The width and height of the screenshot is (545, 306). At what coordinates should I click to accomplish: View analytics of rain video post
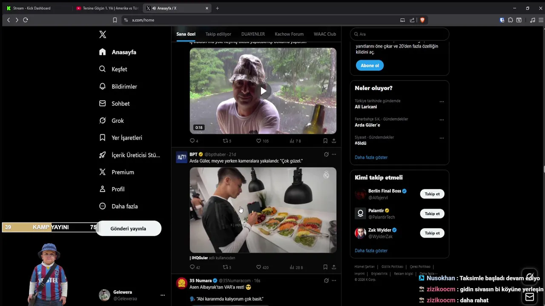coord(295,141)
